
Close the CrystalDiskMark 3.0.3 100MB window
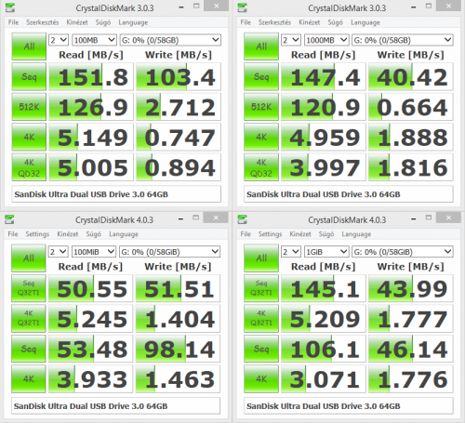coord(216,6)
